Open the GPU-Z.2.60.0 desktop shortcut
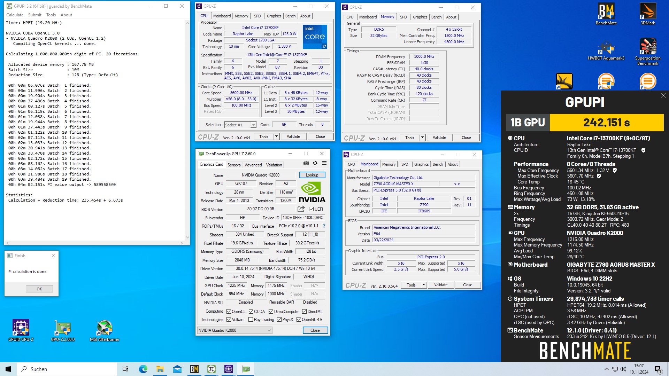The width and height of the screenshot is (669, 376). [x=63, y=330]
